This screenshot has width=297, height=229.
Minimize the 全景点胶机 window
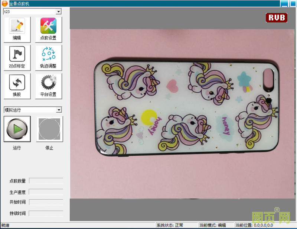click(x=284, y=4)
